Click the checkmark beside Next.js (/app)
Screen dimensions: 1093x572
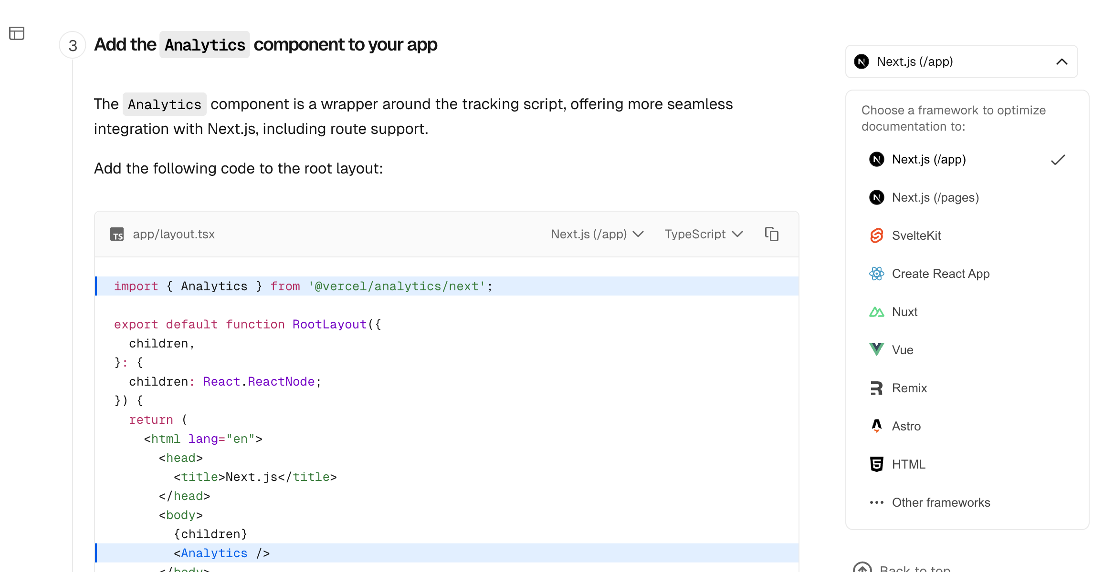pos(1058,160)
